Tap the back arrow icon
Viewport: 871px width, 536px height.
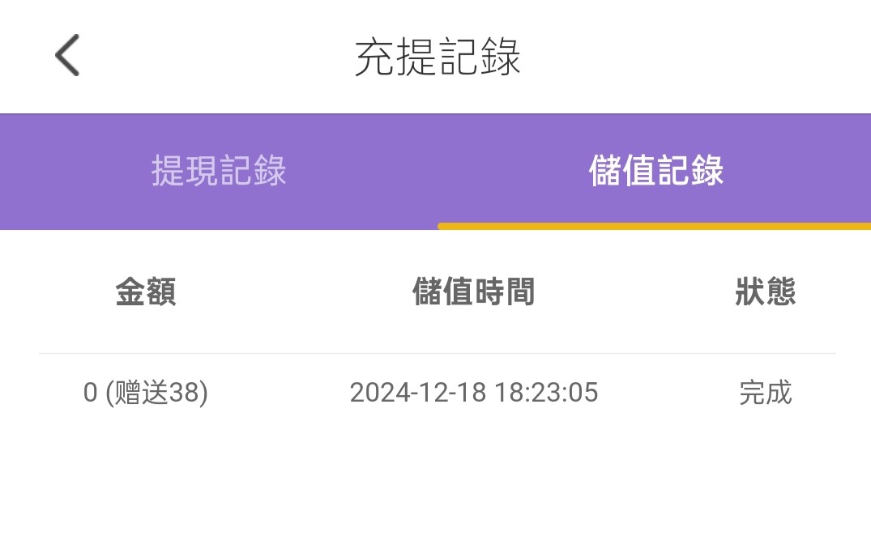tap(67, 56)
